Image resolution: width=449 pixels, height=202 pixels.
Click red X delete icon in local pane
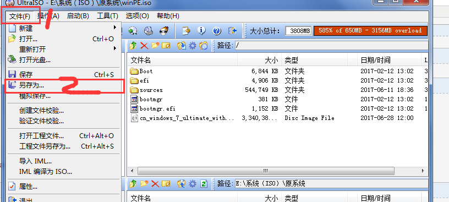[x=155, y=183]
